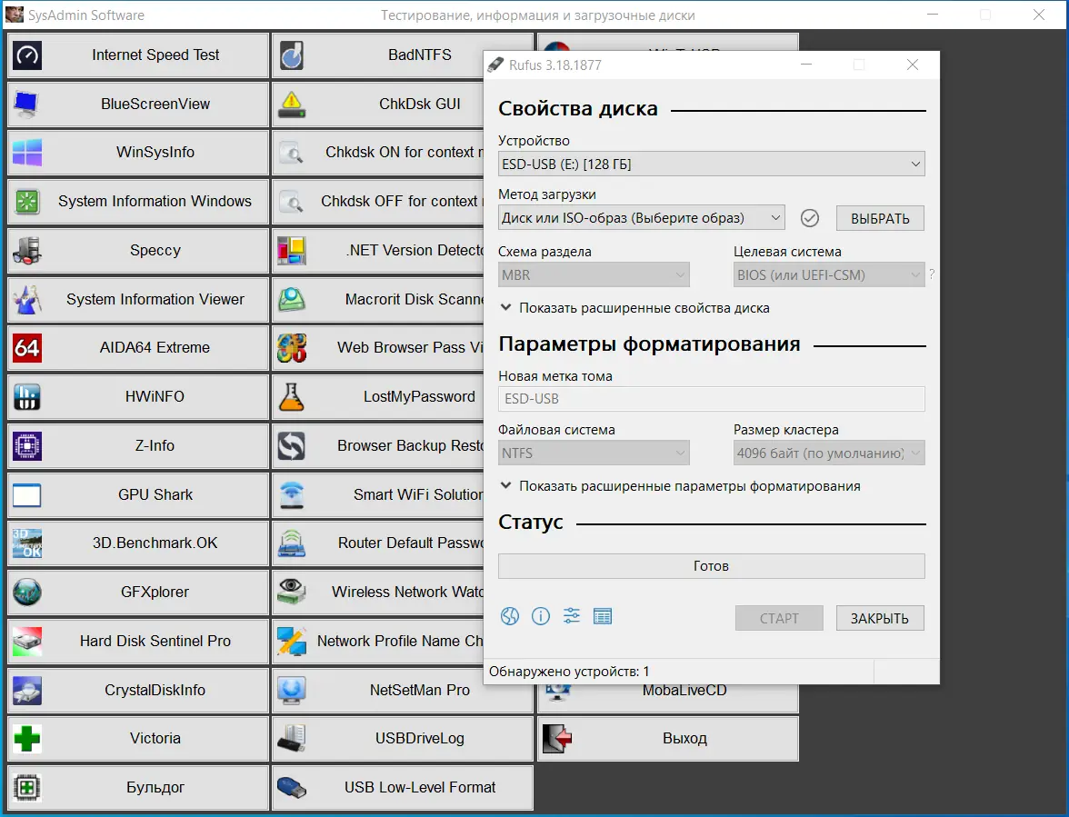The image size is (1069, 817).
Task: Launch GPU Shark
Action: (138, 494)
